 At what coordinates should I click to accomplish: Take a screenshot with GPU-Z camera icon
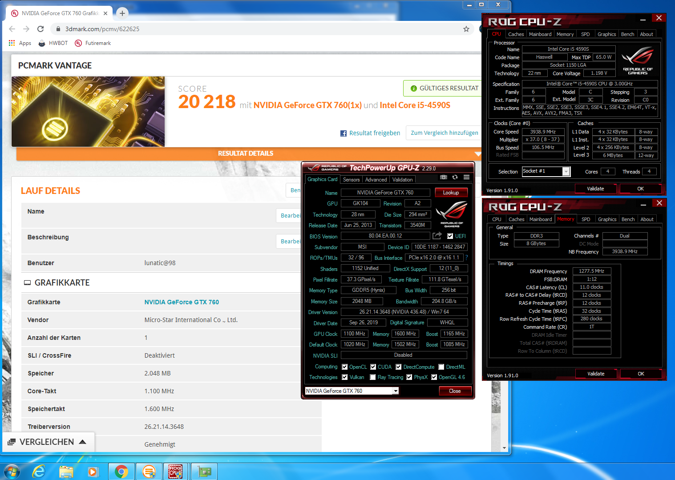click(x=443, y=177)
